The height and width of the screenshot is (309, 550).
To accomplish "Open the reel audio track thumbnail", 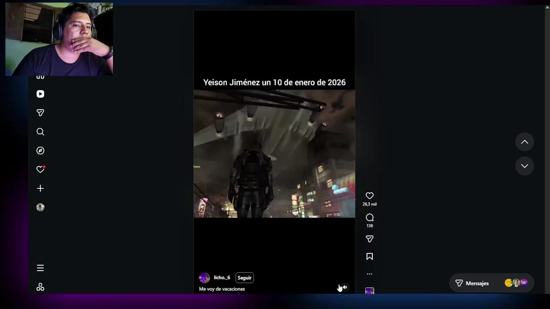I will 370,291.
